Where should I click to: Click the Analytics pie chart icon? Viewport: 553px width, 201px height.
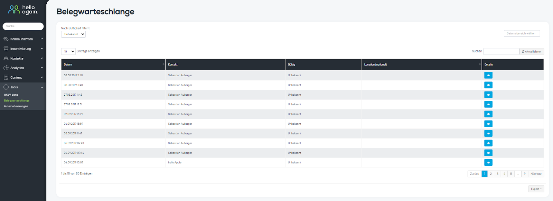(6, 68)
